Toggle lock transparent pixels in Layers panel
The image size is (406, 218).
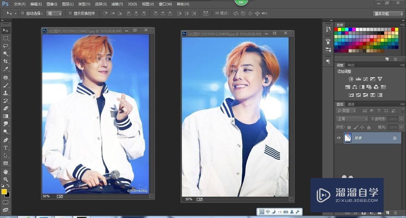[349, 127]
